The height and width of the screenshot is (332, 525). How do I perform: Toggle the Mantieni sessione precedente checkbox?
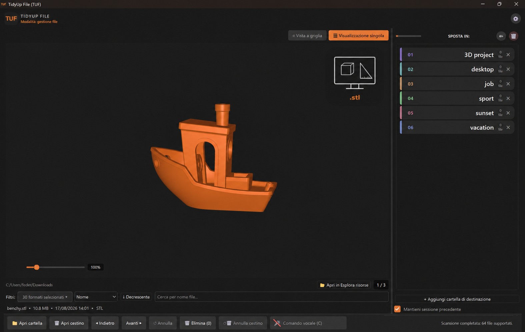pyautogui.click(x=397, y=309)
